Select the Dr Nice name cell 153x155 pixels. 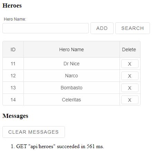pos(71,64)
